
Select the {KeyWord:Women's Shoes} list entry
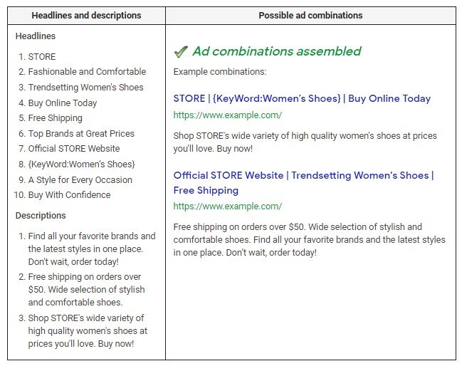(81, 164)
